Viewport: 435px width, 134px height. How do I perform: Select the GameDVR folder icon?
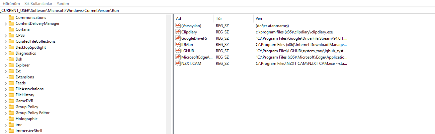pyautogui.click(x=11, y=101)
